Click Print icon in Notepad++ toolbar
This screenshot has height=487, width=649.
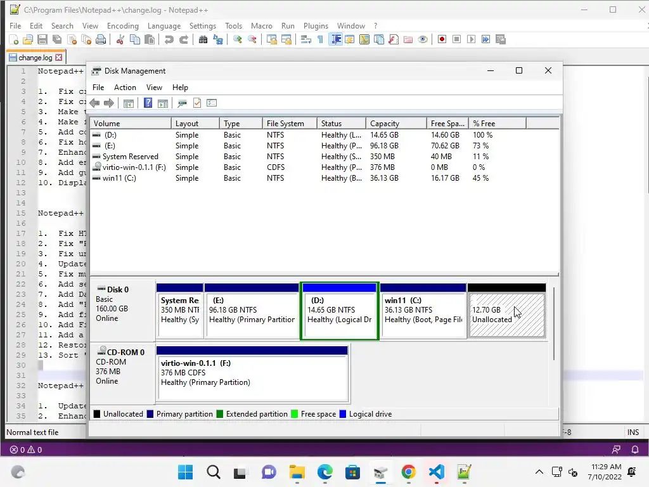pyautogui.click(x=101, y=40)
